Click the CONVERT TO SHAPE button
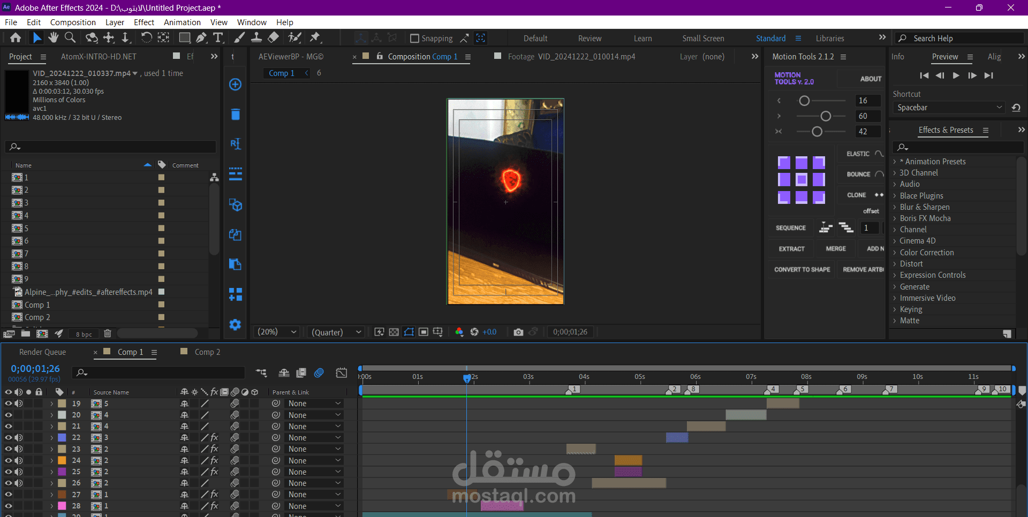Screen dimensions: 1028x517 tap(802, 270)
